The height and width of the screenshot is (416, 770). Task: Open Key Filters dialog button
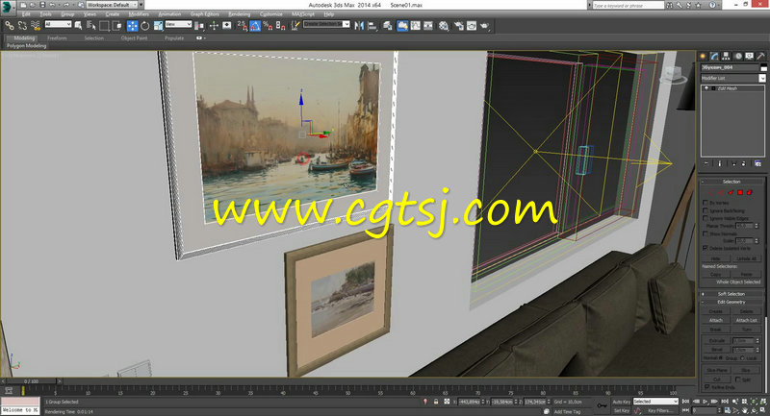click(659, 410)
